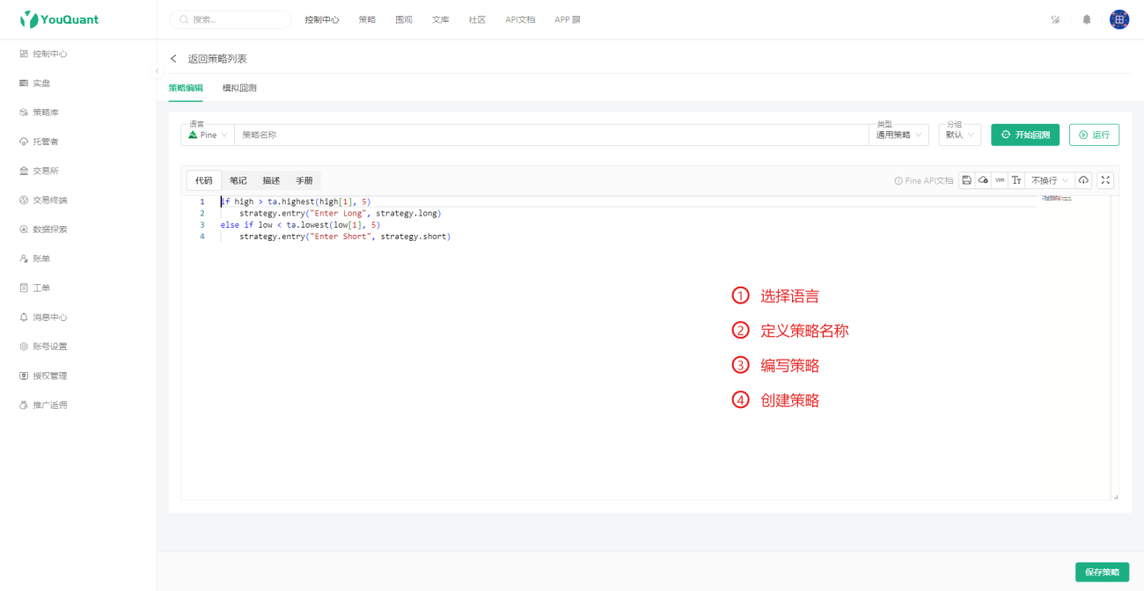Switch to the 模拟回测 tab
This screenshot has width=1144, height=591.
(x=239, y=88)
